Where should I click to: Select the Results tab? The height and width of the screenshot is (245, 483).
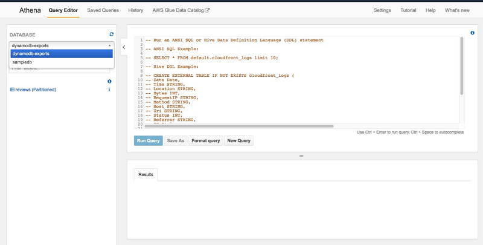[x=146, y=174]
